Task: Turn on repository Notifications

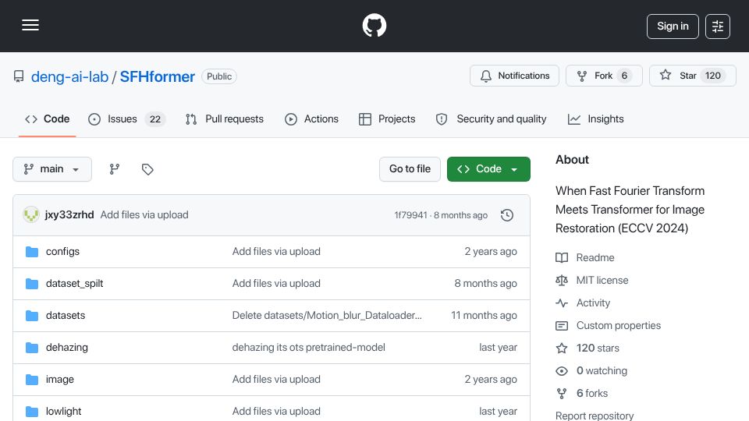Action: 514,76
